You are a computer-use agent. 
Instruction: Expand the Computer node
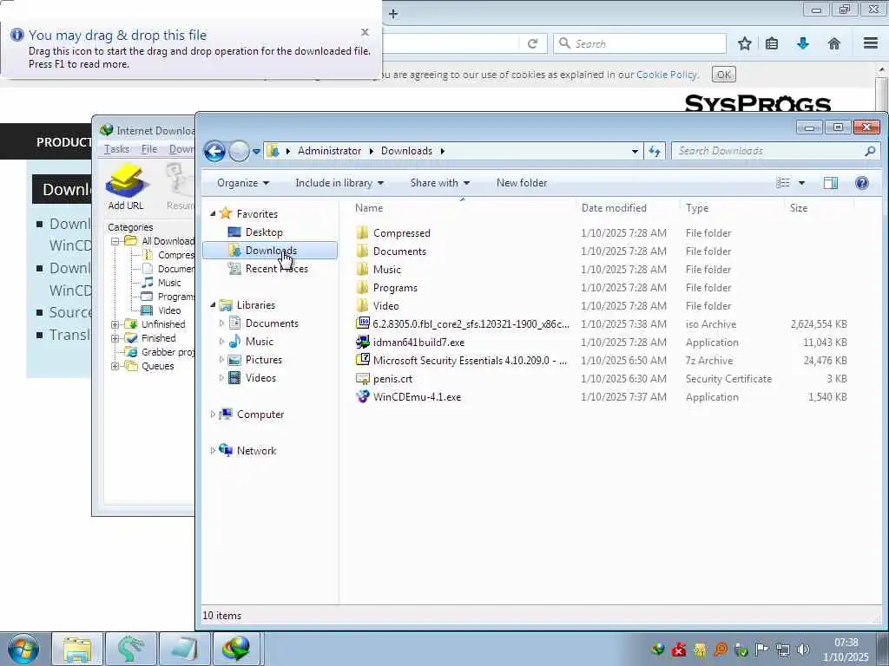pyautogui.click(x=214, y=415)
